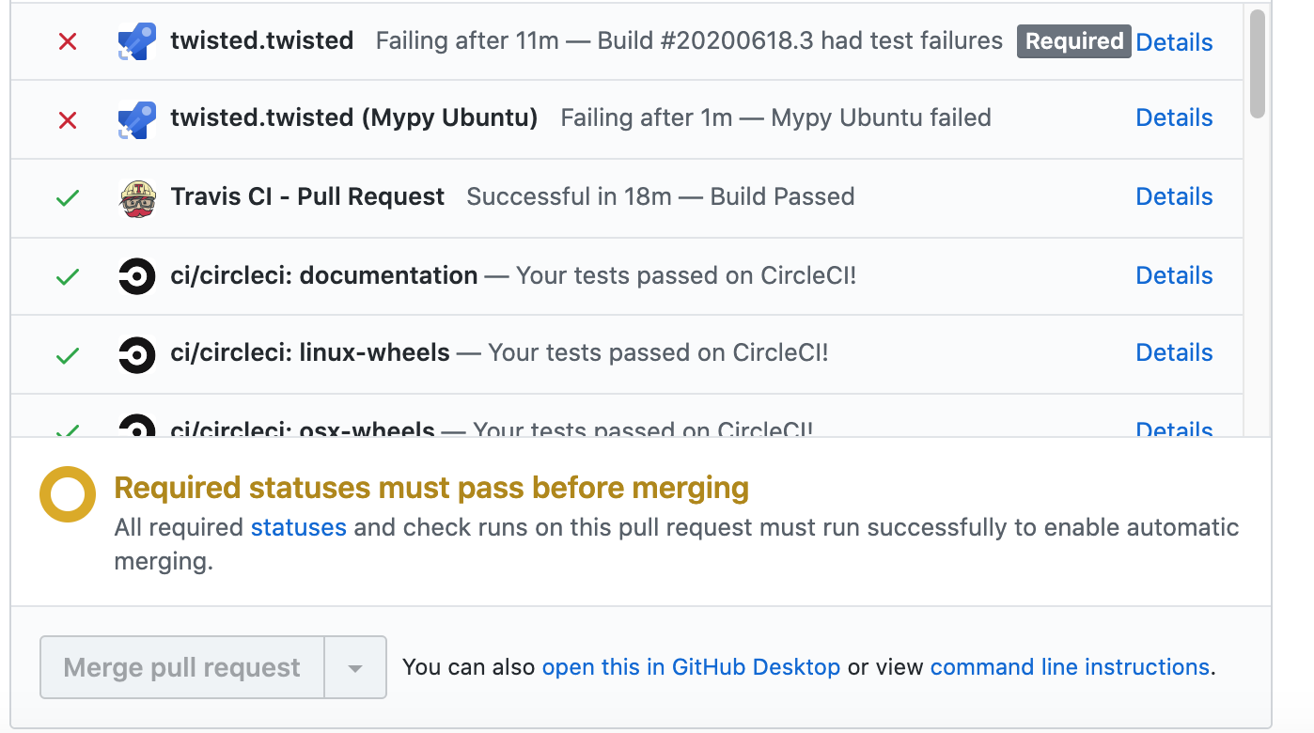The image size is (1314, 733).
Task: Follow the required statuses link
Action: (298, 527)
